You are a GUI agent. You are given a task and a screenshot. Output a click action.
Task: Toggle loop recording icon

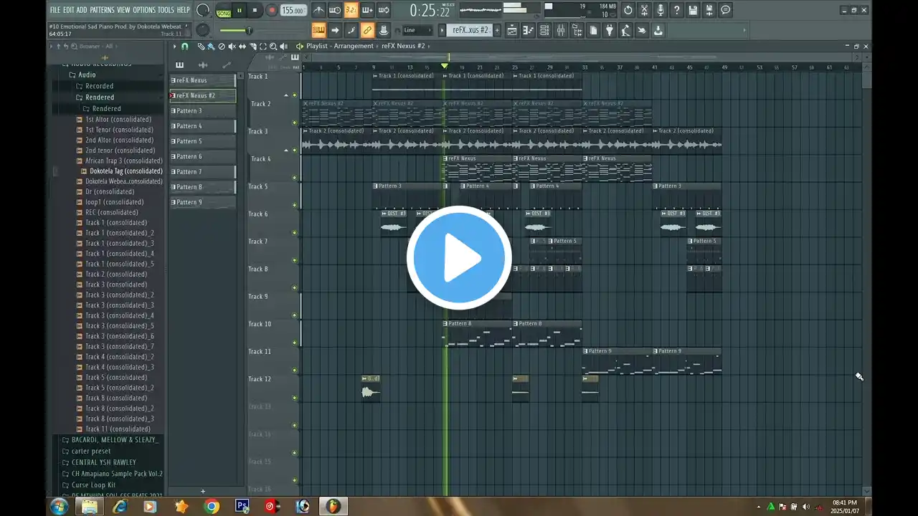[x=384, y=10]
